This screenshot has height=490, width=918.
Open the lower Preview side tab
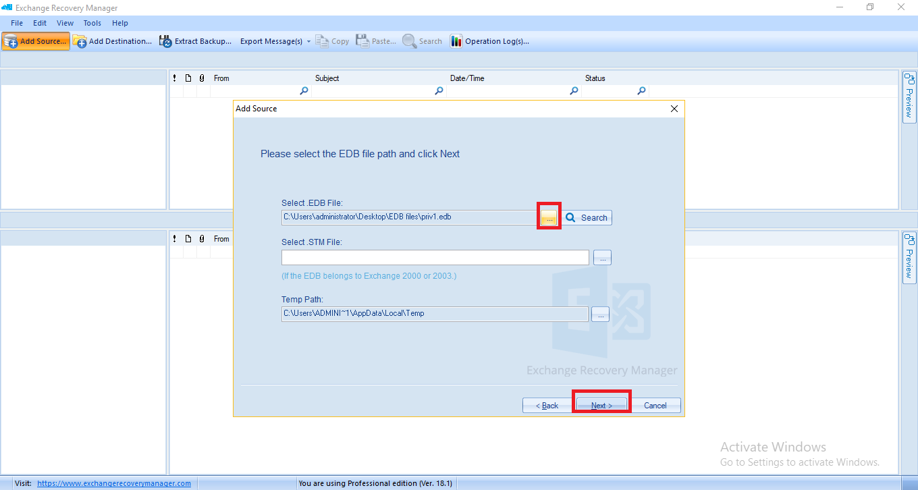909,258
